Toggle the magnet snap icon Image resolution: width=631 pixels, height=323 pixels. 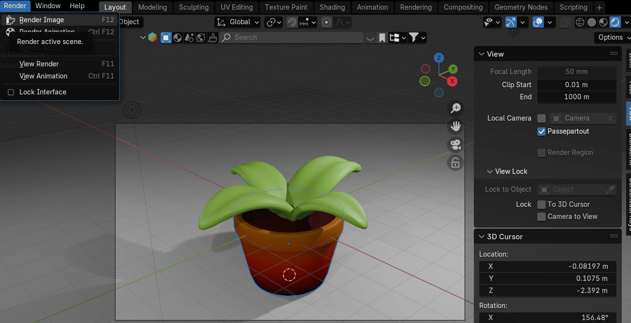[x=292, y=22]
